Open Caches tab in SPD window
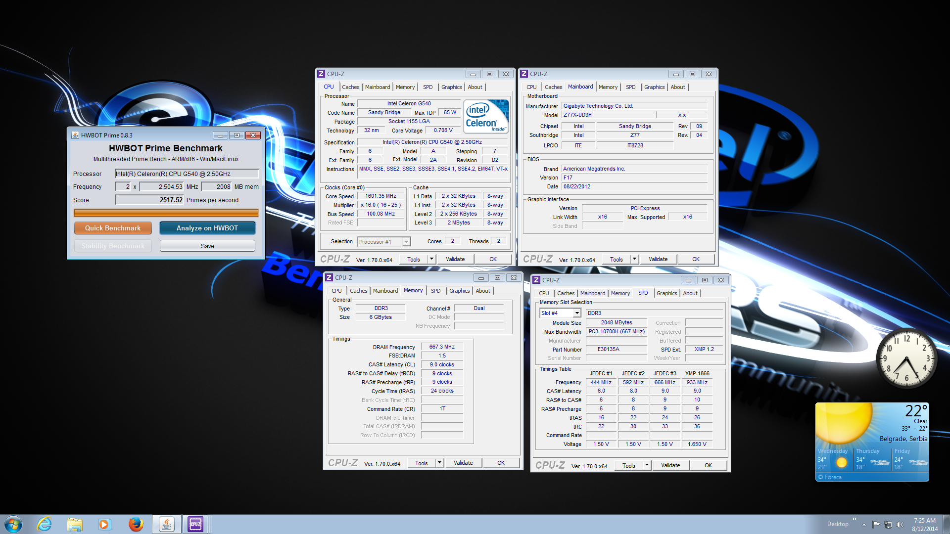This screenshot has width=950, height=534. [566, 293]
